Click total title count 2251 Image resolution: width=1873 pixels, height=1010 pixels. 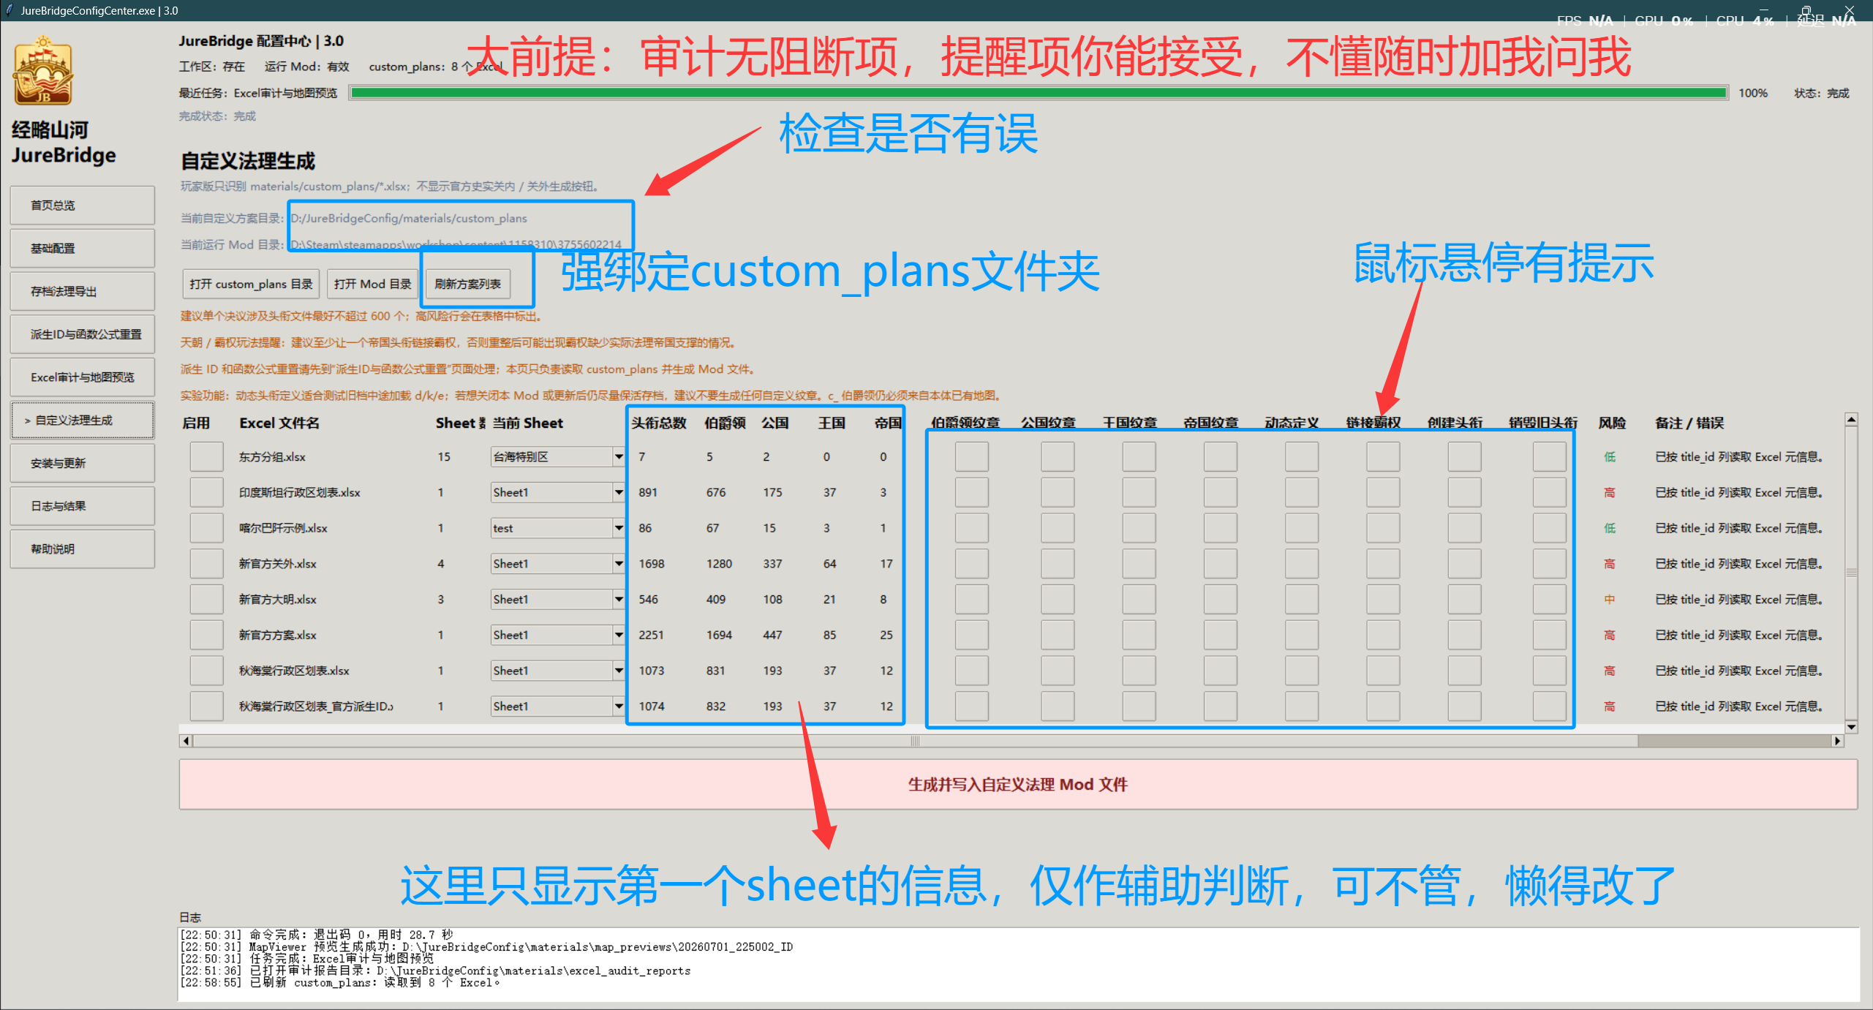click(651, 636)
